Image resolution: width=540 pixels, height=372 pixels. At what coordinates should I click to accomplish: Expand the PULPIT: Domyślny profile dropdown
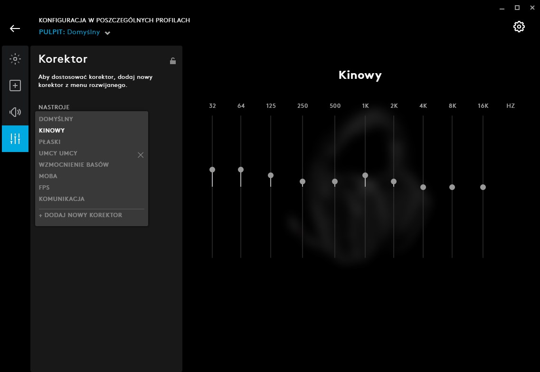click(x=108, y=33)
